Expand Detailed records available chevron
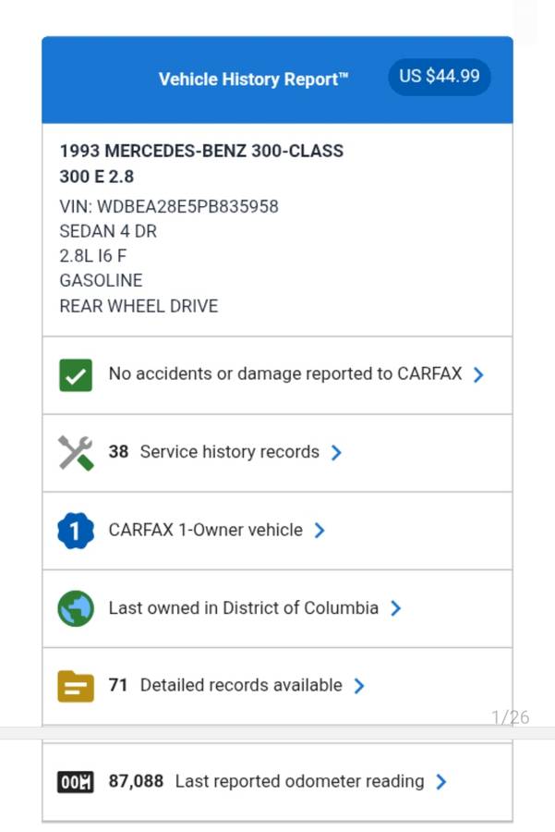This screenshot has height=832, width=555. pos(359,685)
